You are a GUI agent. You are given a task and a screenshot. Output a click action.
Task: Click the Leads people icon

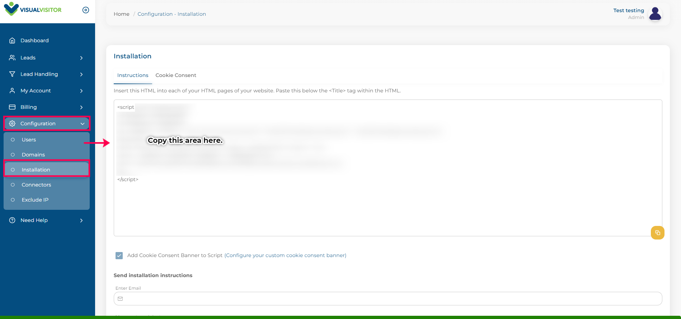pos(12,58)
